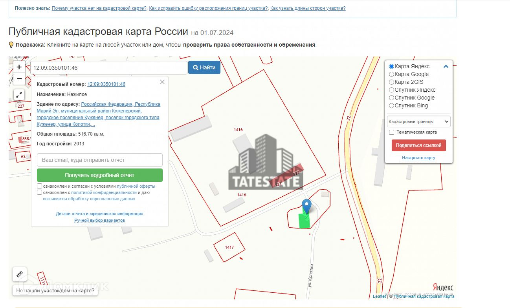Click parcel label 1417 on map
This screenshot has width=510, height=308.
[x=229, y=247]
